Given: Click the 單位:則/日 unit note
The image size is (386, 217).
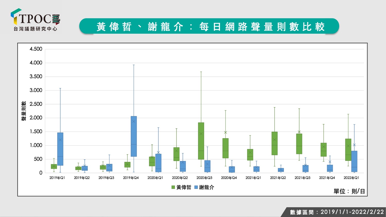Looking at the screenshot, I should tap(349, 191).
